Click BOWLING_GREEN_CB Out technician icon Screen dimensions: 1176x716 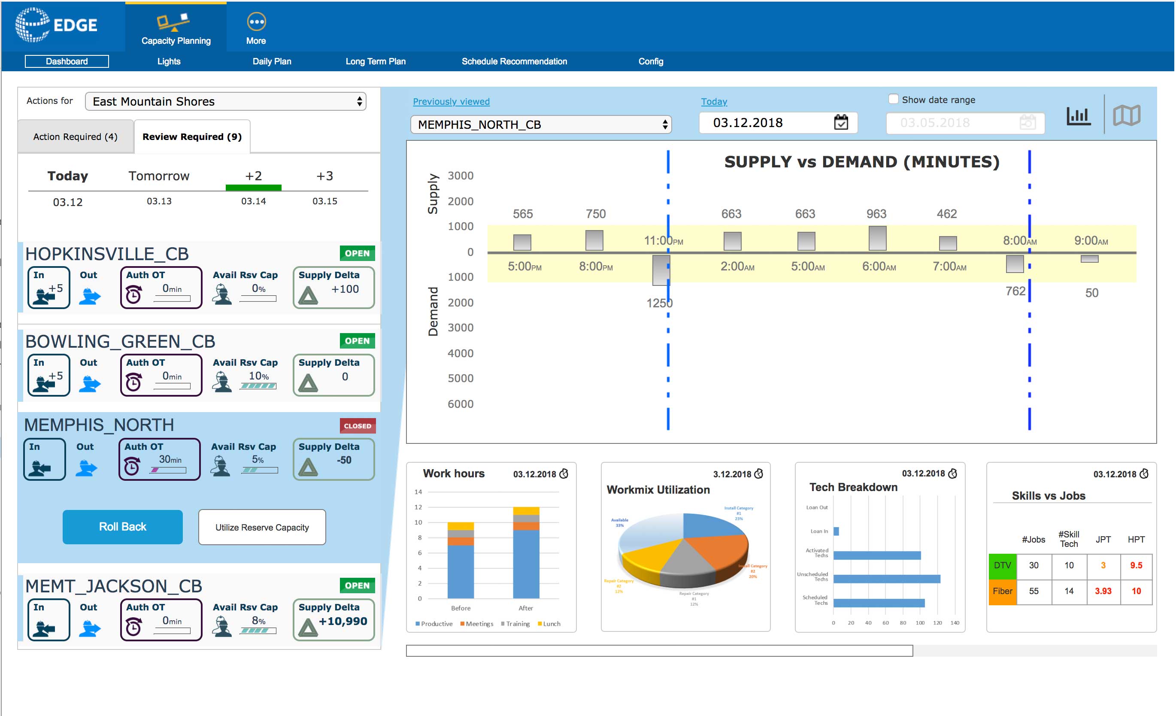coord(90,384)
